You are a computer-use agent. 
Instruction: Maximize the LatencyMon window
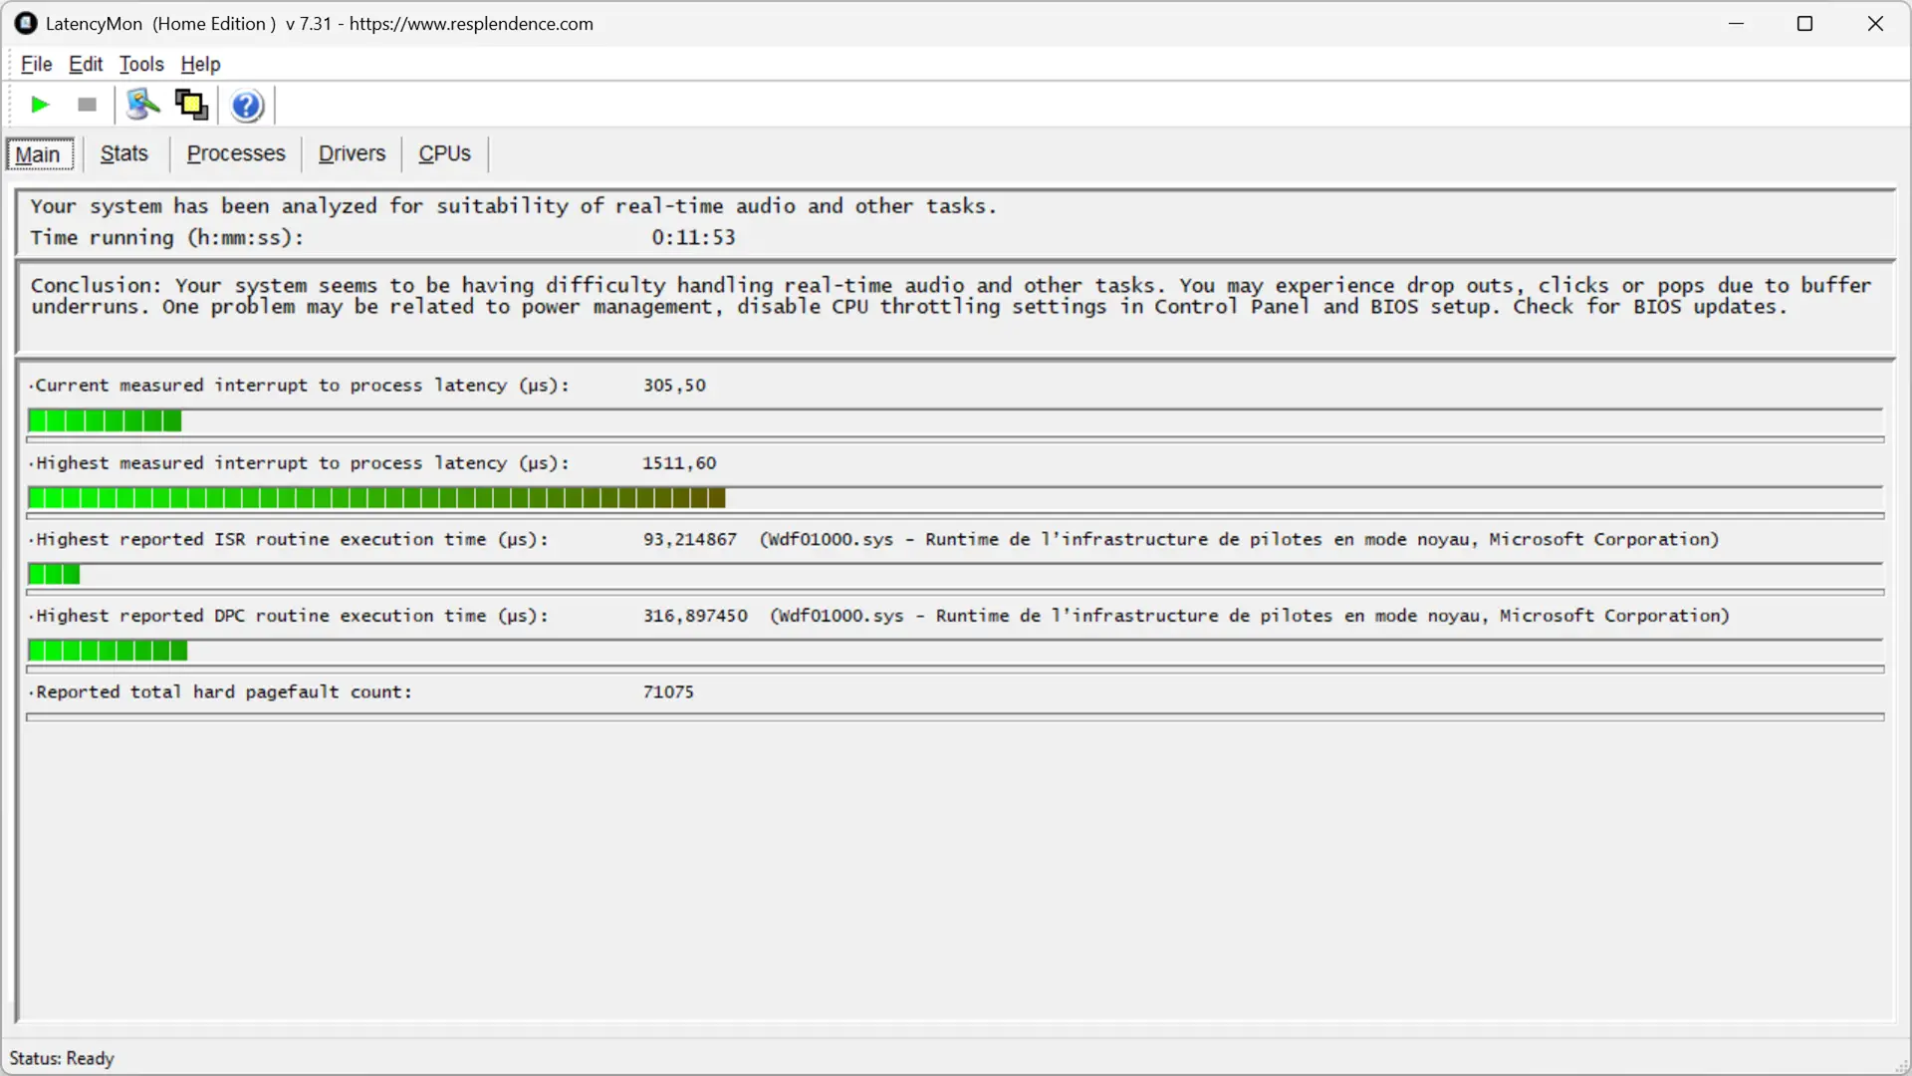(x=1804, y=23)
